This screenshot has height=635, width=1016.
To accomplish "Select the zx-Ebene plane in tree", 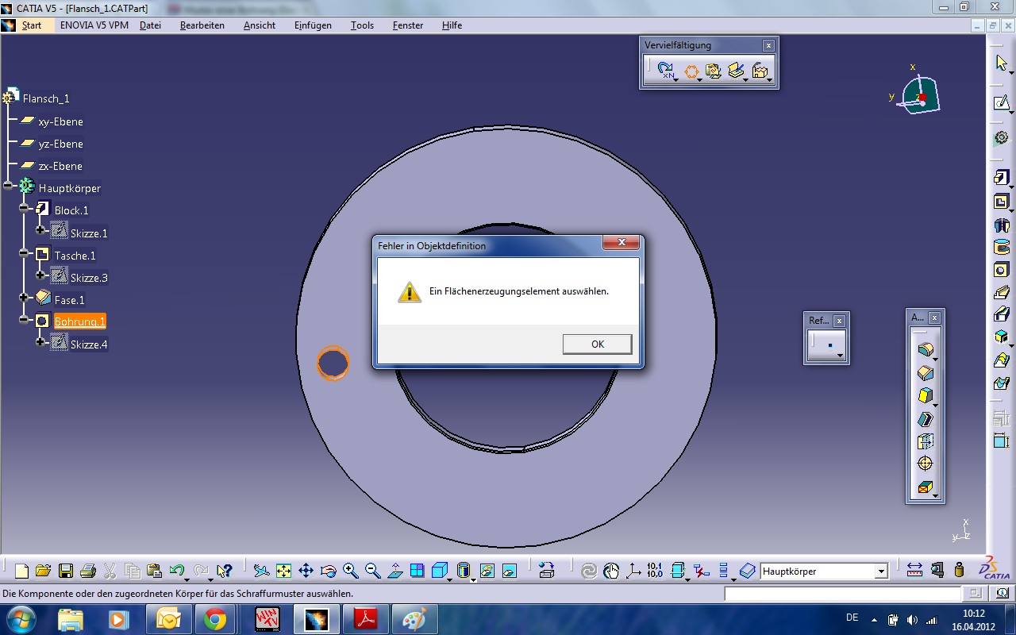I will (x=60, y=166).
